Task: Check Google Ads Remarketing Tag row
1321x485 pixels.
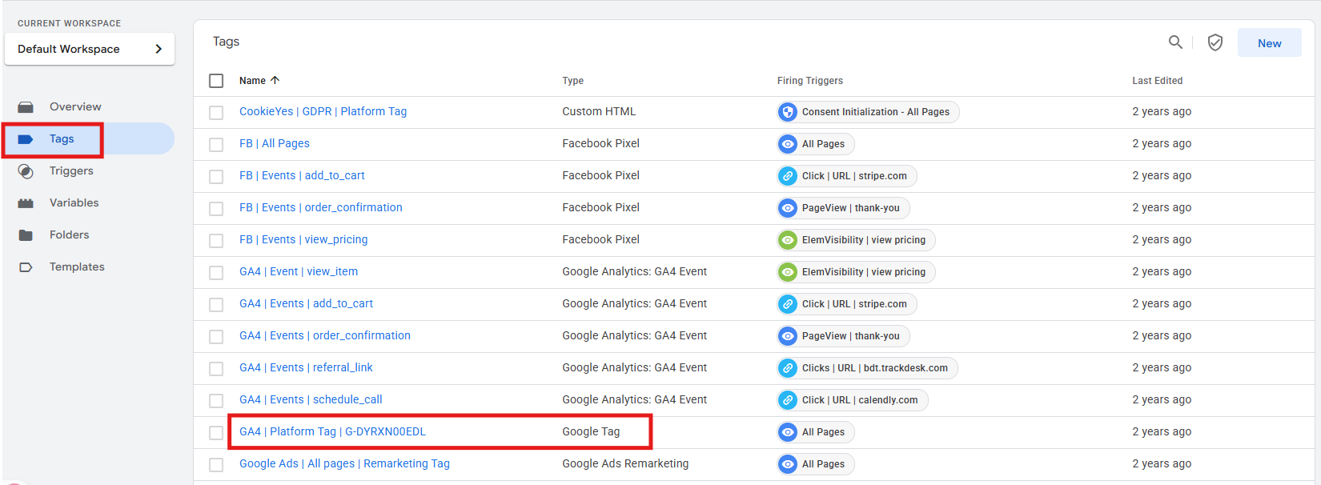Action: point(216,465)
